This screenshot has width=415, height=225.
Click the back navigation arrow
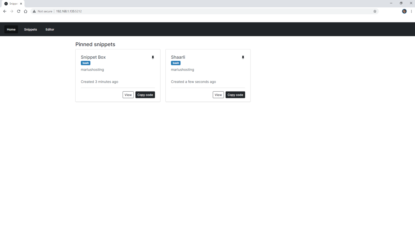(x=5, y=11)
